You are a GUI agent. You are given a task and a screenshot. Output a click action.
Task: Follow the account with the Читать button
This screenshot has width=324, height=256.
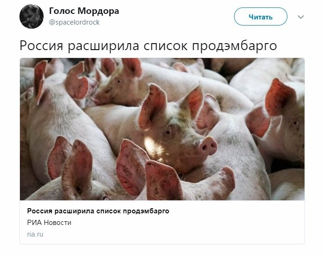pos(260,17)
